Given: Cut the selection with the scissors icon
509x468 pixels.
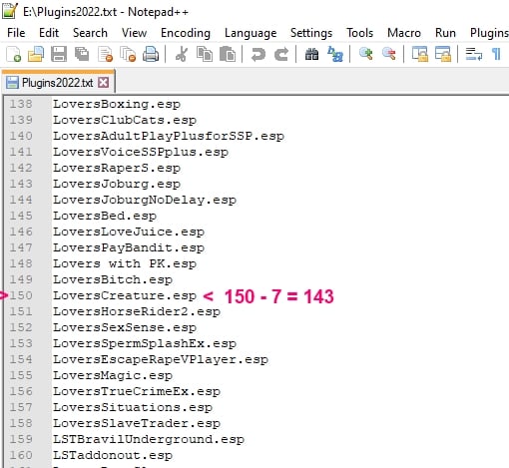Looking at the screenshot, I should (182, 54).
